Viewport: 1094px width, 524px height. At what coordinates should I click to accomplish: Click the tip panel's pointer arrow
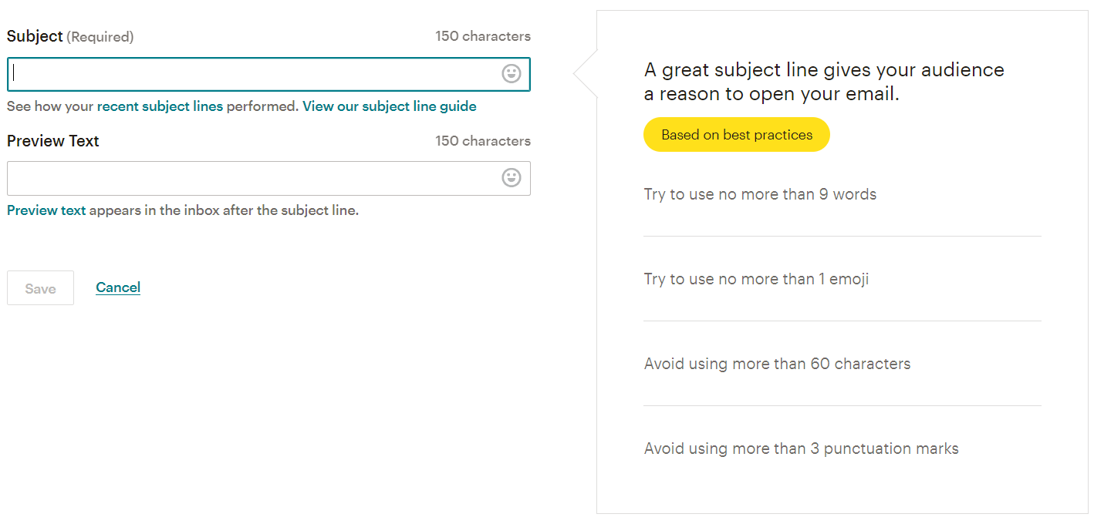point(586,74)
